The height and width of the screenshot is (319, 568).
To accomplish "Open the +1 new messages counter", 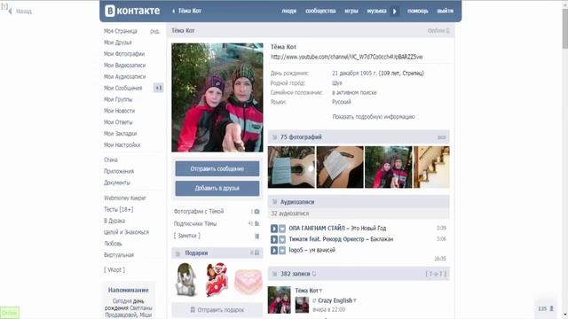I will (x=158, y=88).
